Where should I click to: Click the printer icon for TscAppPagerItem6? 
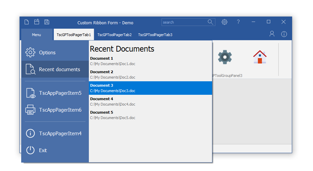click(x=30, y=110)
